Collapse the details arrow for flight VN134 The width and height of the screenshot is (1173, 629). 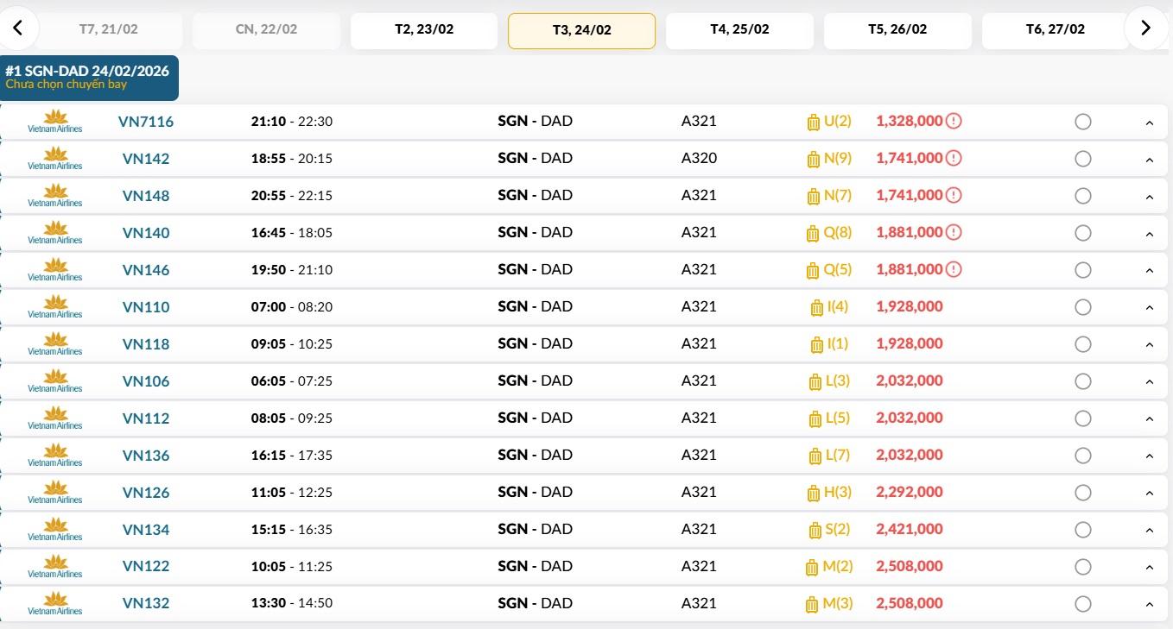pyautogui.click(x=1150, y=531)
